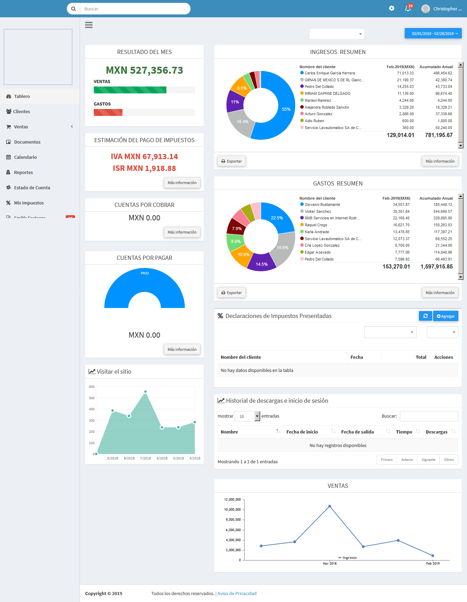
Task: Sort by Fecha de inicio arrows
Action: (x=333, y=431)
